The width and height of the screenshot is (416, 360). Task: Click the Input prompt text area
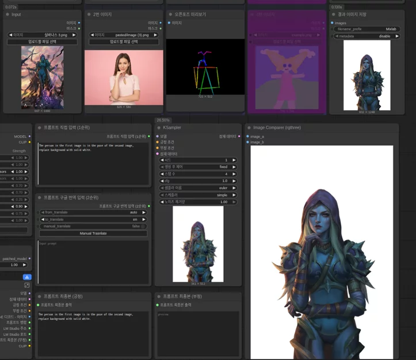click(93, 262)
